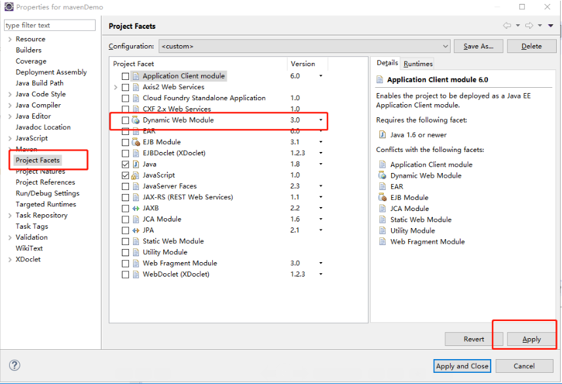Click the JAX-RS facet icon
Viewport: 562px width, 384px height.
coord(136,197)
